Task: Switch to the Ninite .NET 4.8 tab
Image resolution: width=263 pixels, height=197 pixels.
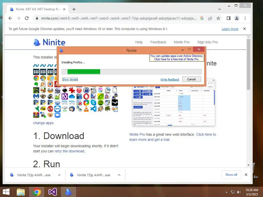Action: point(37,9)
